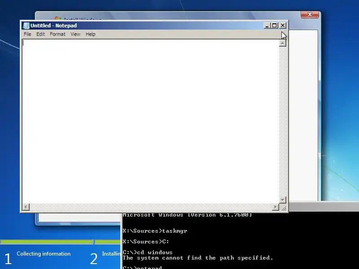This screenshot has width=359, height=269.
Task: Click the Notepad vertical scrollbar down arrow
Action: pyautogui.click(x=283, y=200)
